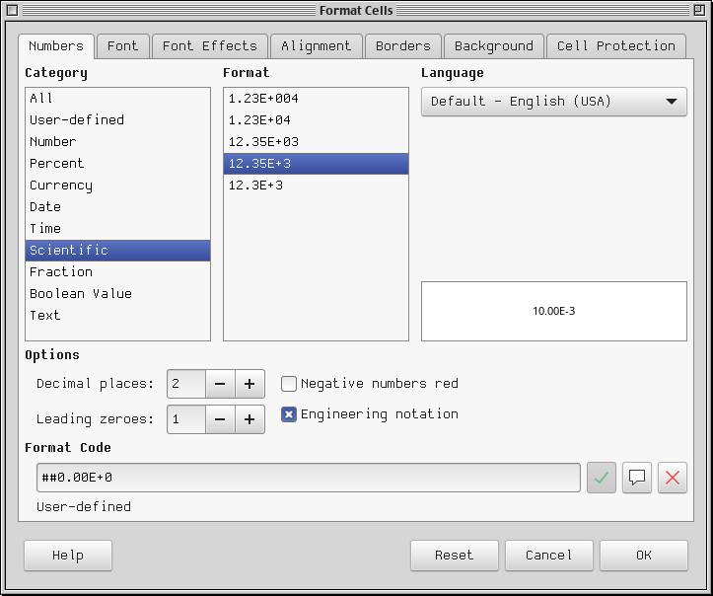Select Currency in the Category list
The width and height of the screenshot is (713, 596).
tap(61, 186)
